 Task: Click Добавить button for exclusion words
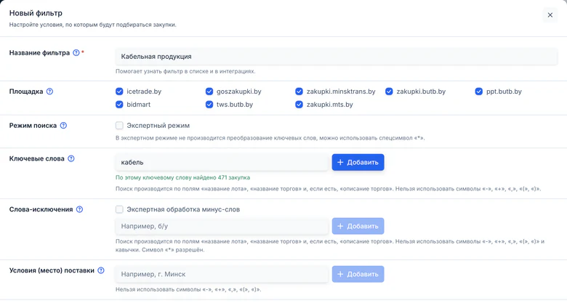tap(358, 226)
